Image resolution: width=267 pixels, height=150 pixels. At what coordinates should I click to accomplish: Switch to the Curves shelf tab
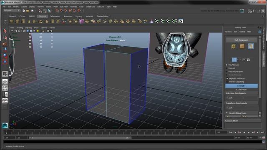click(x=22, y=16)
